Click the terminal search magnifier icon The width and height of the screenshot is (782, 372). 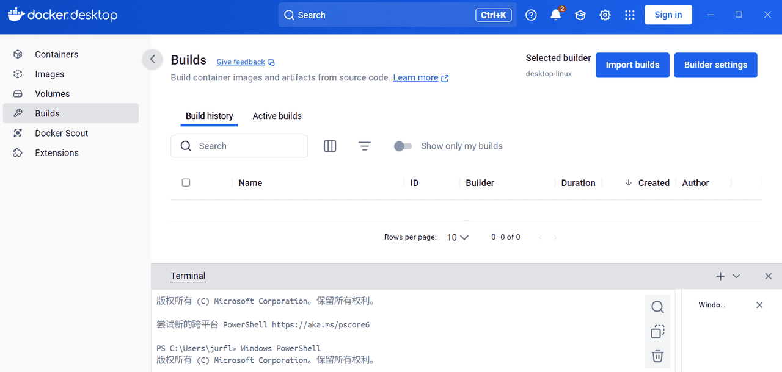[x=657, y=307]
